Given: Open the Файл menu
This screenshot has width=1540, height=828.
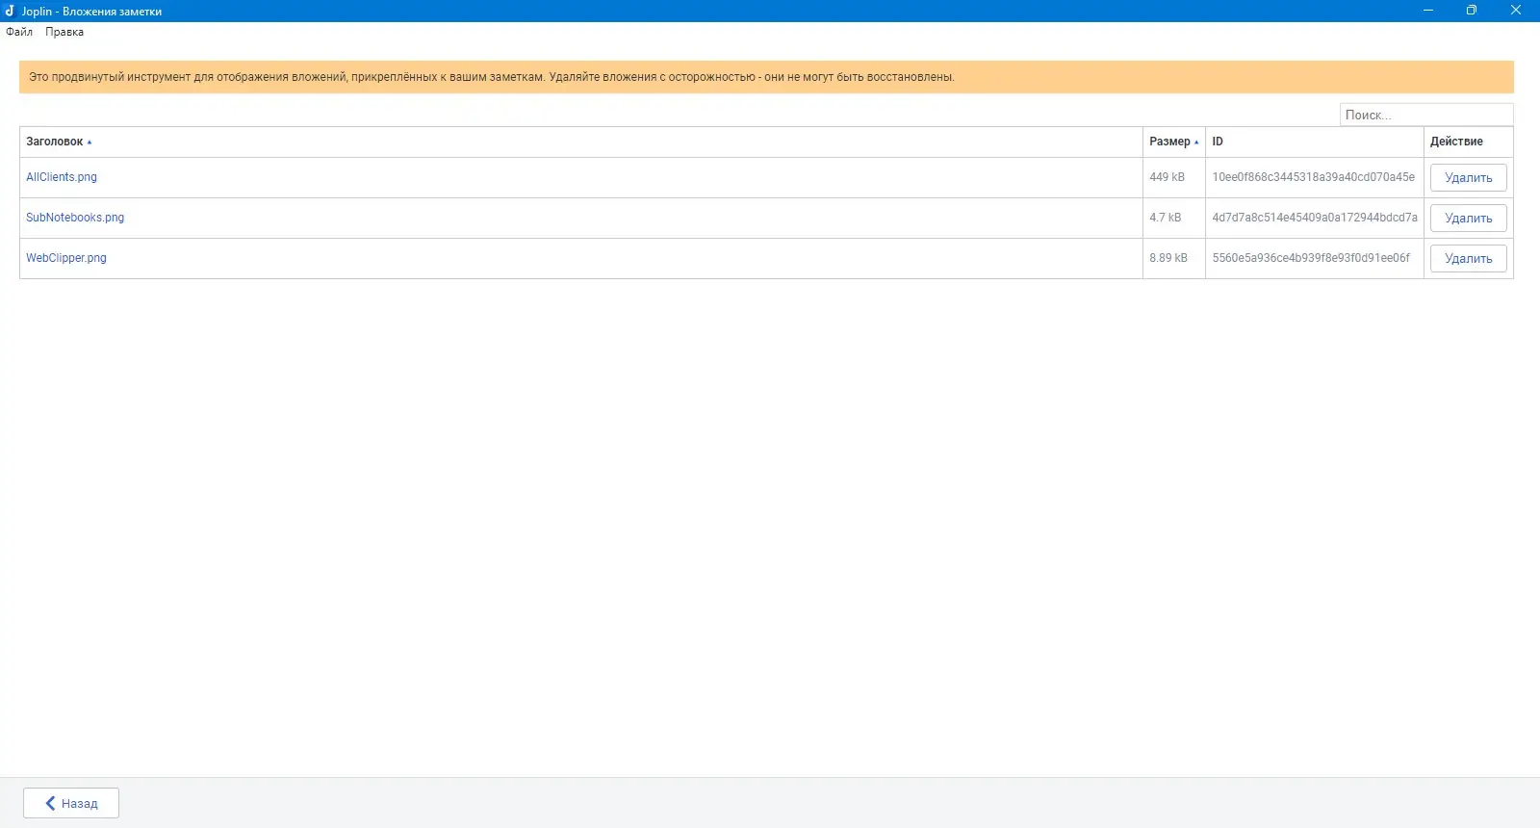Looking at the screenshot, I should point(19,32).
